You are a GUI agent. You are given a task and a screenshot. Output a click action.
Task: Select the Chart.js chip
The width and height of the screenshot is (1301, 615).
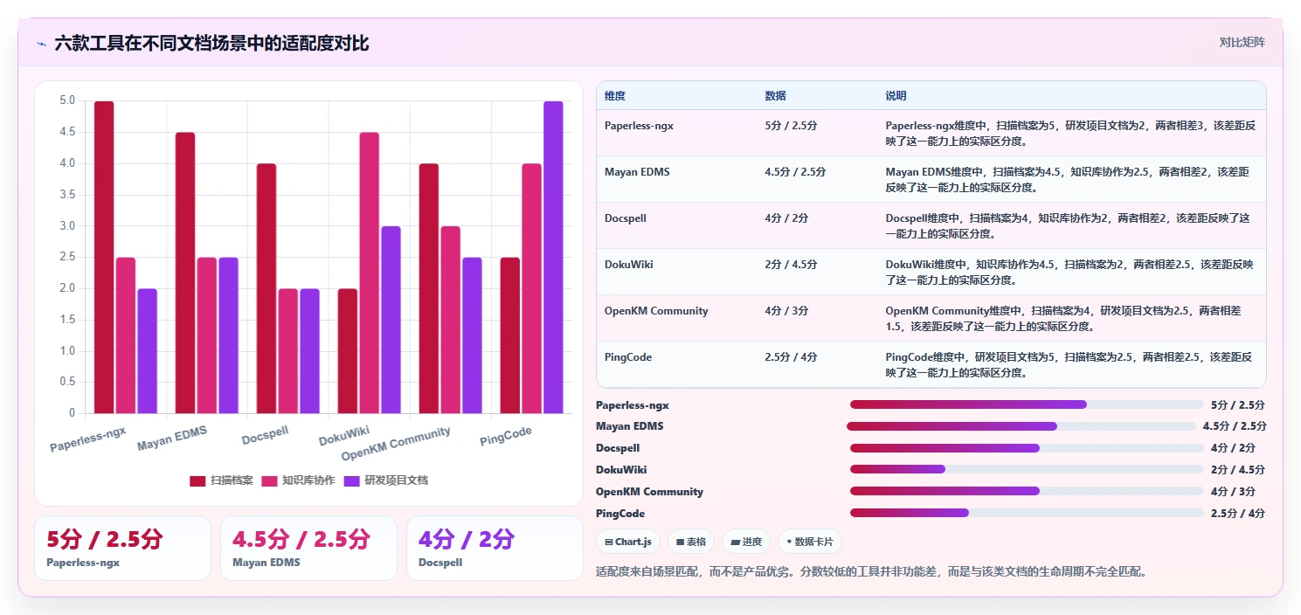[x=628, y=542]
